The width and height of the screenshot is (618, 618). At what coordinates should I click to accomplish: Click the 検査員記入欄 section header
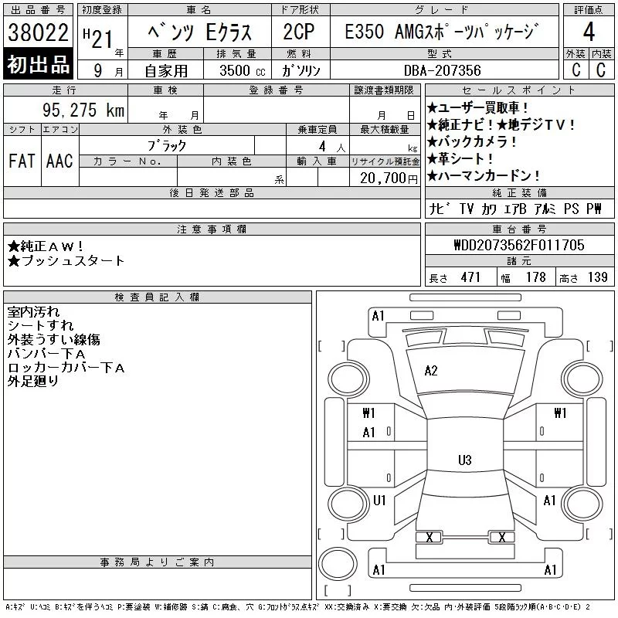coord(158,297)
